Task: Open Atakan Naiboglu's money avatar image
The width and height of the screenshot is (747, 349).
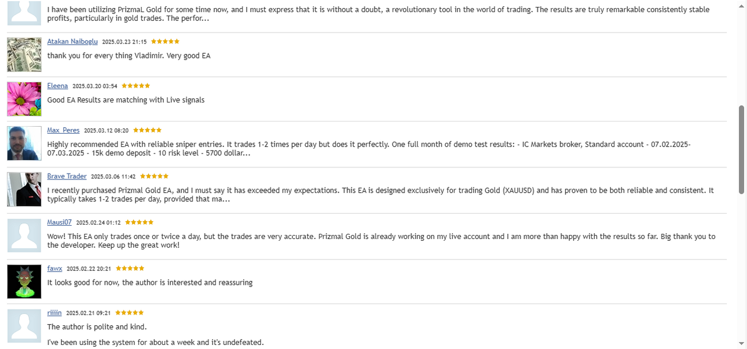Action: click(24, 55)
